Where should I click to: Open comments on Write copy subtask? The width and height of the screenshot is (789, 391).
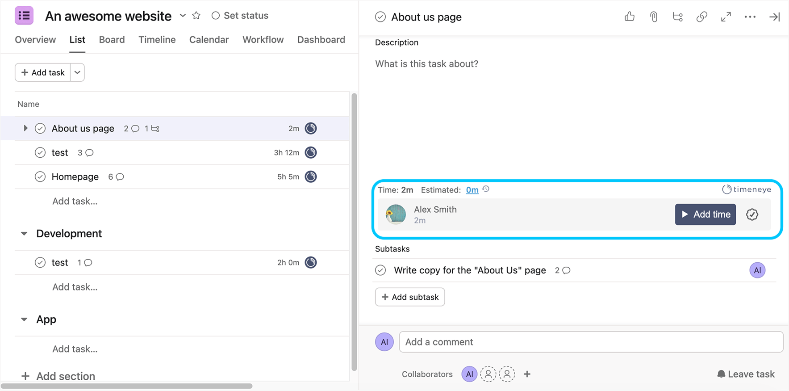click(563, 270)
